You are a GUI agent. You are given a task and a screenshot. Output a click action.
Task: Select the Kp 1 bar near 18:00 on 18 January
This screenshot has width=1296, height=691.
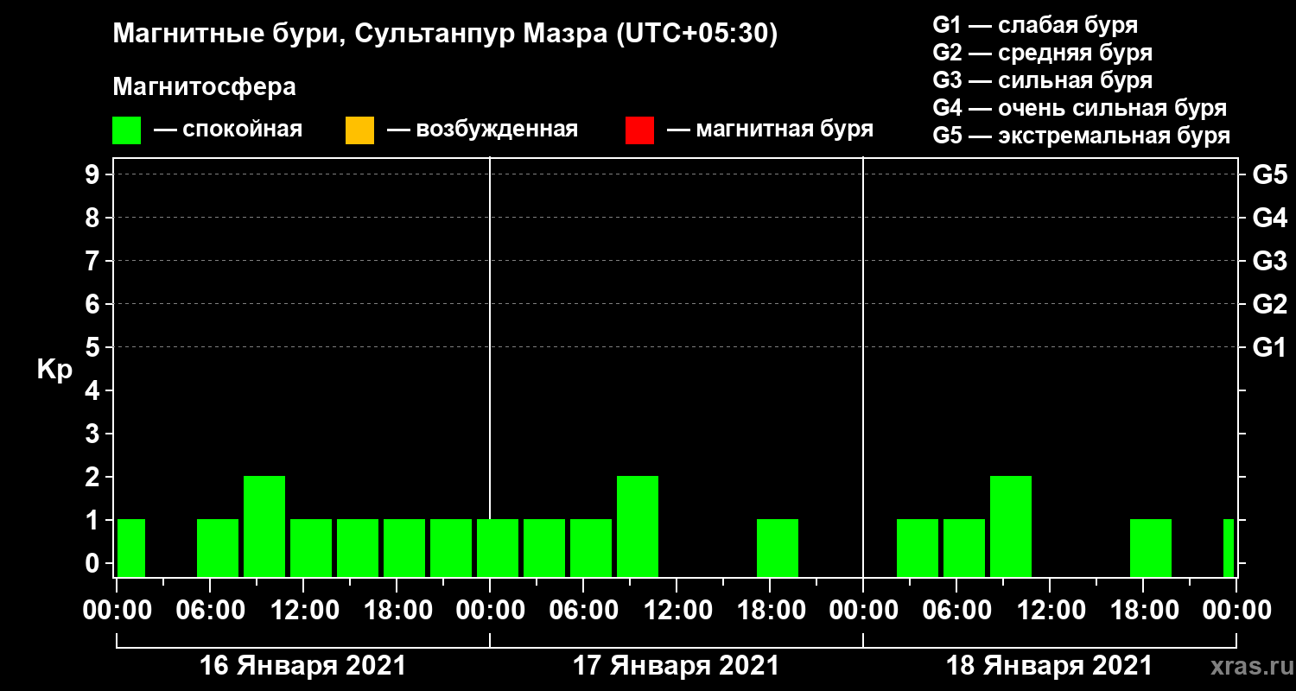tap(1151, 548)
